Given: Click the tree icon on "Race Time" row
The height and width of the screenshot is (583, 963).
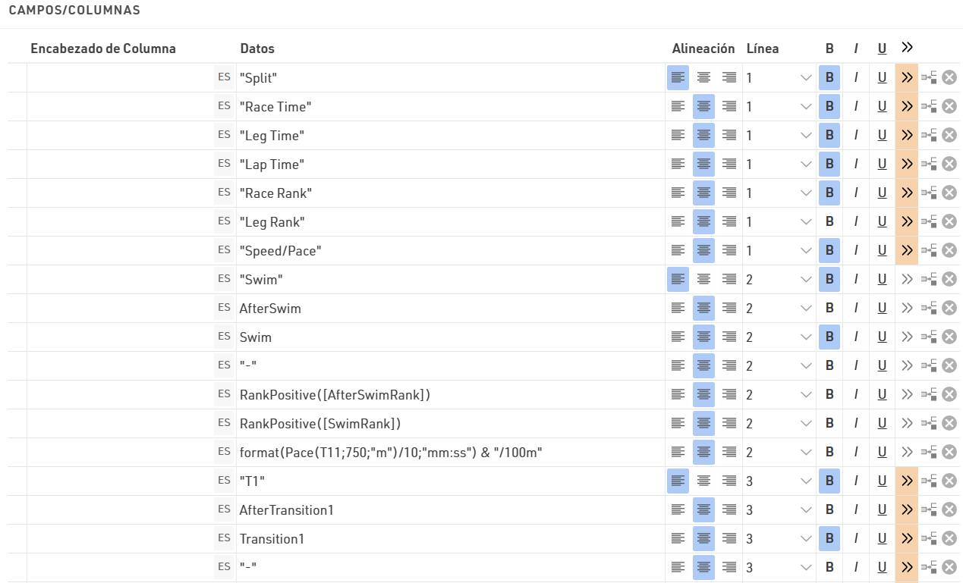Looking at the screenshot, I should (x=929, y=106).
